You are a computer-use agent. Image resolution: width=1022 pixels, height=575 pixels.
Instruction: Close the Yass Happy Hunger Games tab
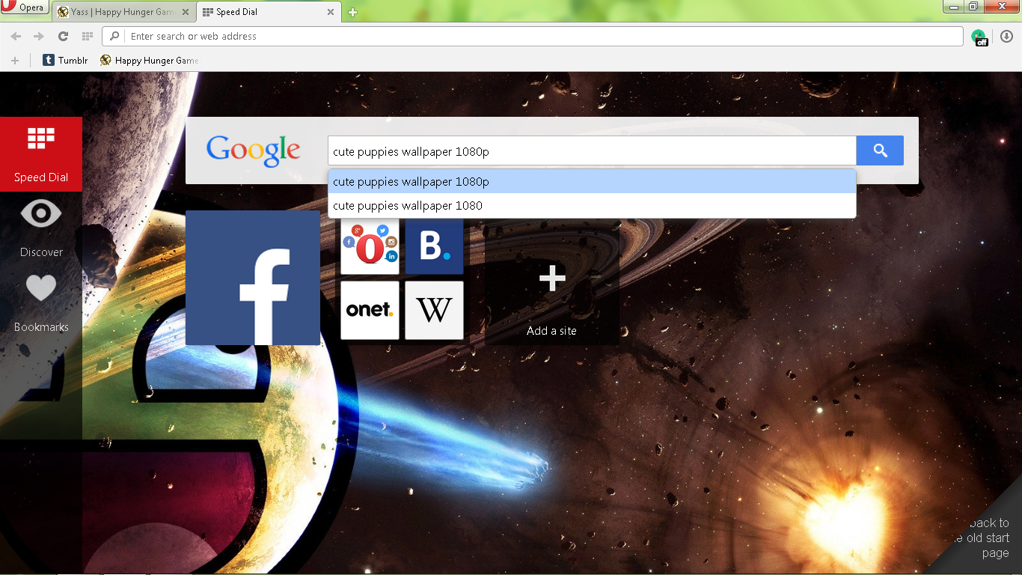pos(186,12)
